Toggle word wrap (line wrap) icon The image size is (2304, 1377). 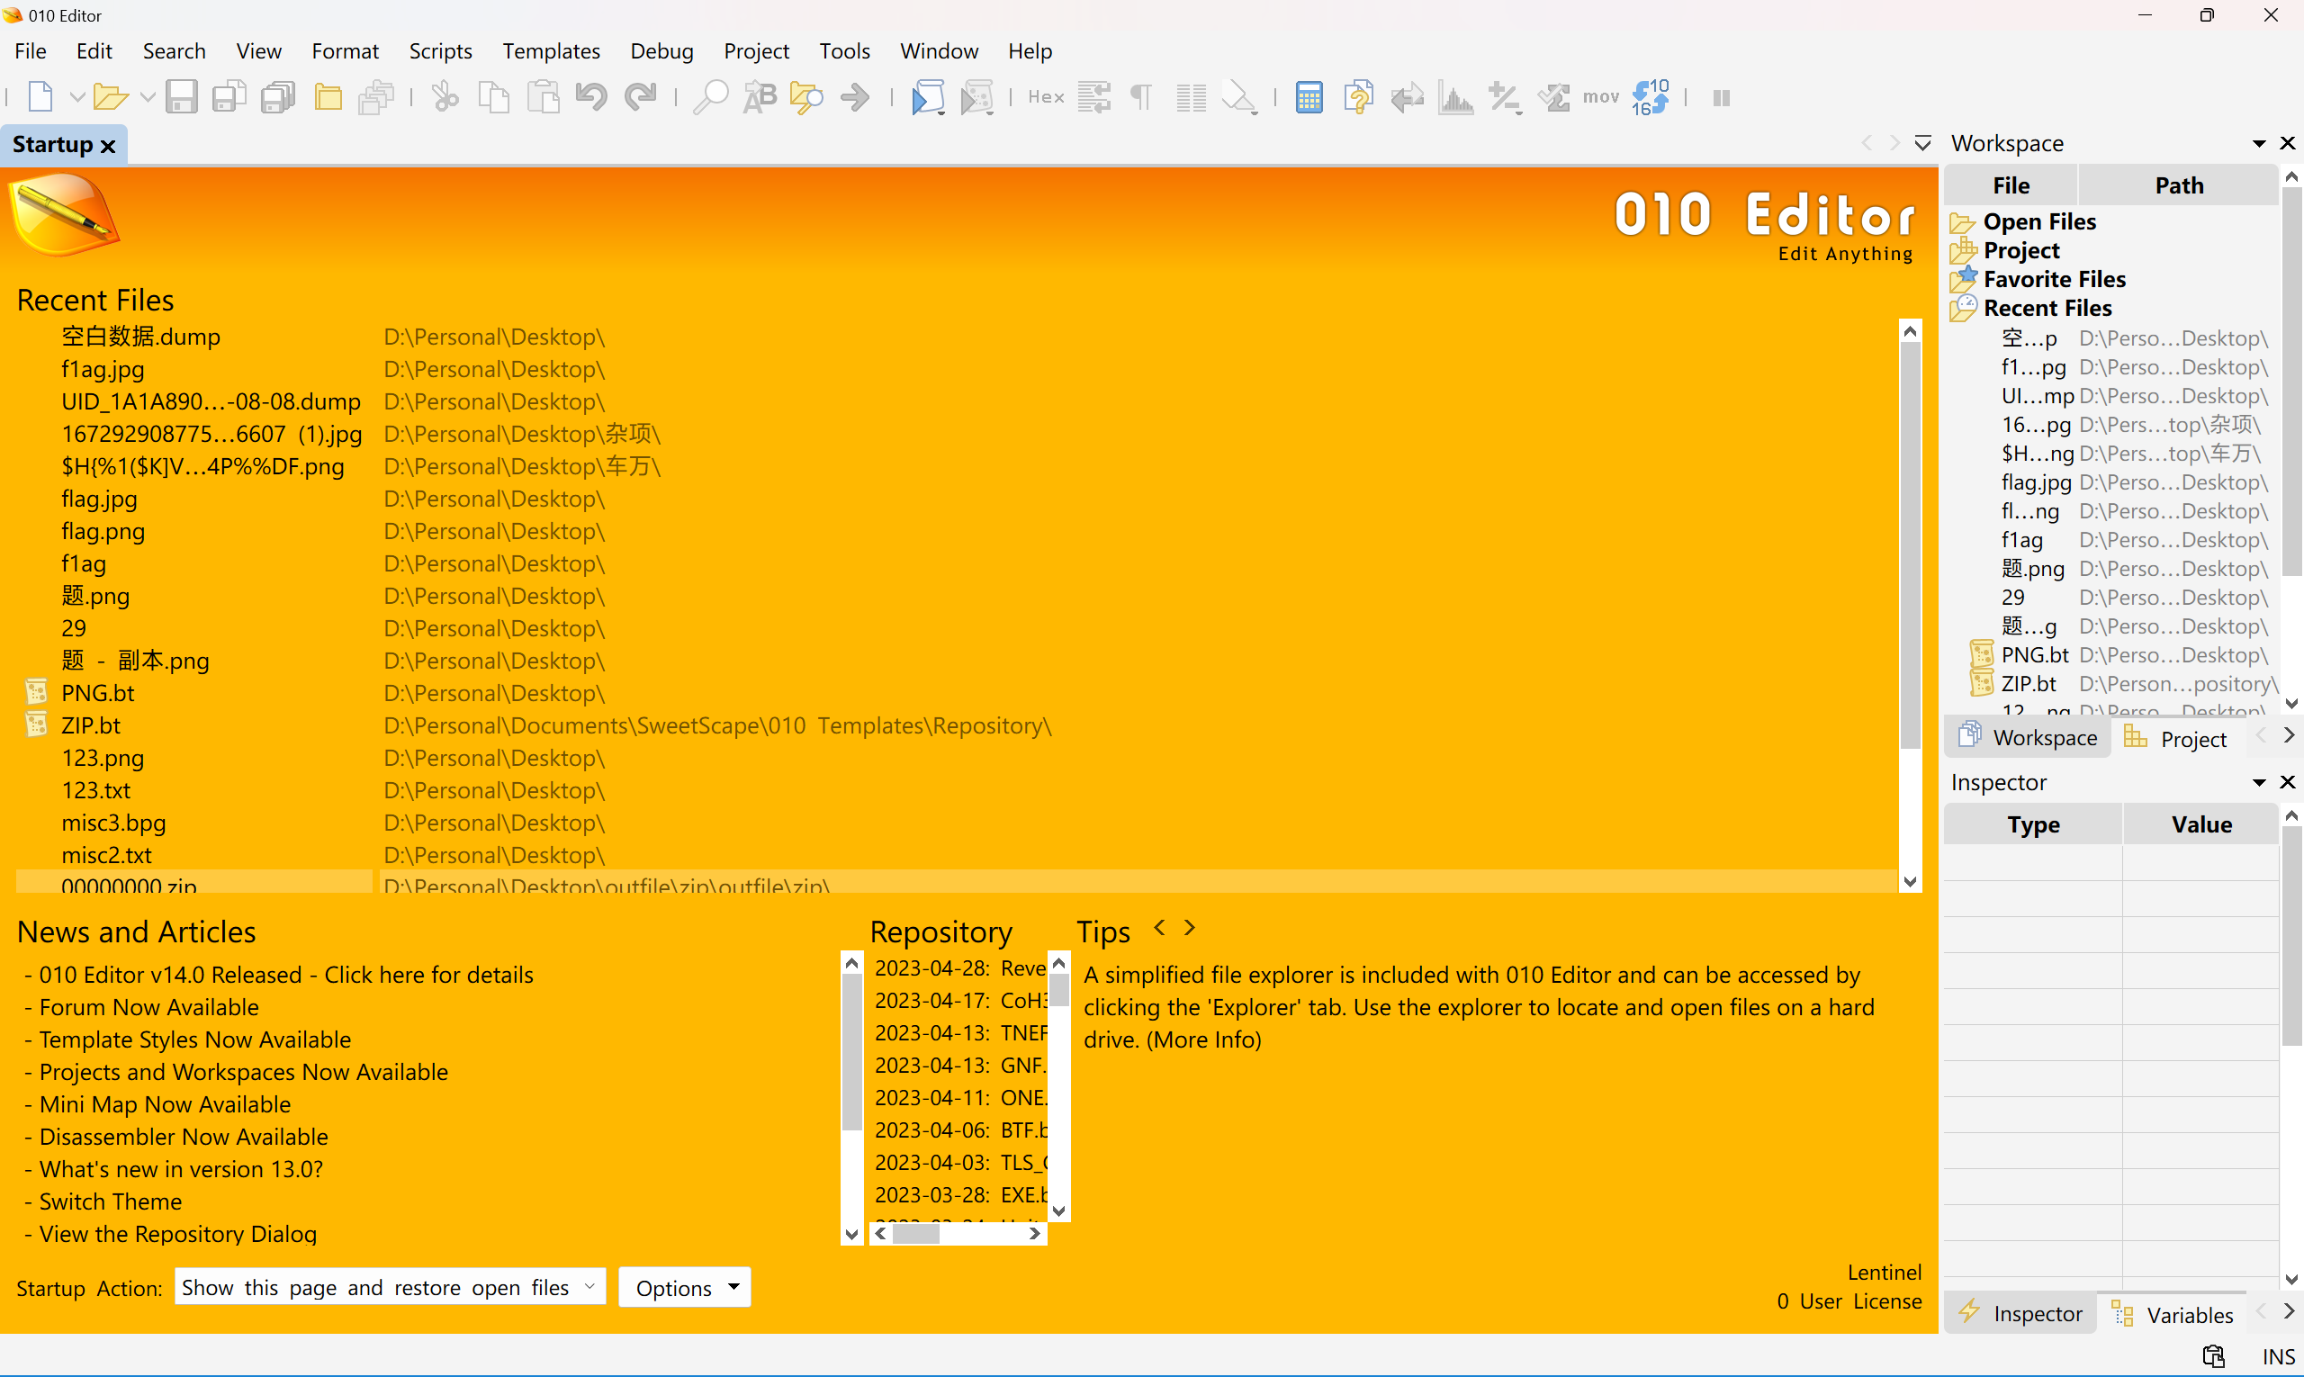(x=1094, y=96)
